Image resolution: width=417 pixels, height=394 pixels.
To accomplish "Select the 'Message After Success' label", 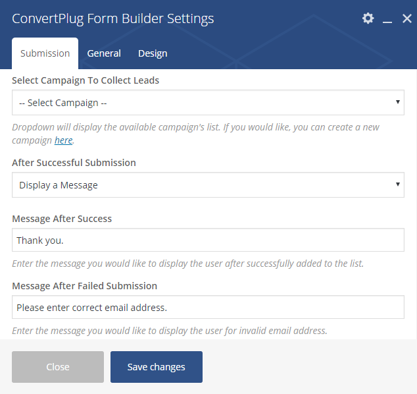I will click(62, 219).
